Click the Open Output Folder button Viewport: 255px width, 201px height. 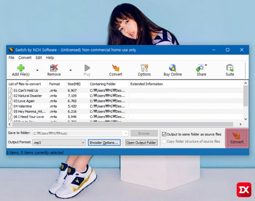(141, 143)
